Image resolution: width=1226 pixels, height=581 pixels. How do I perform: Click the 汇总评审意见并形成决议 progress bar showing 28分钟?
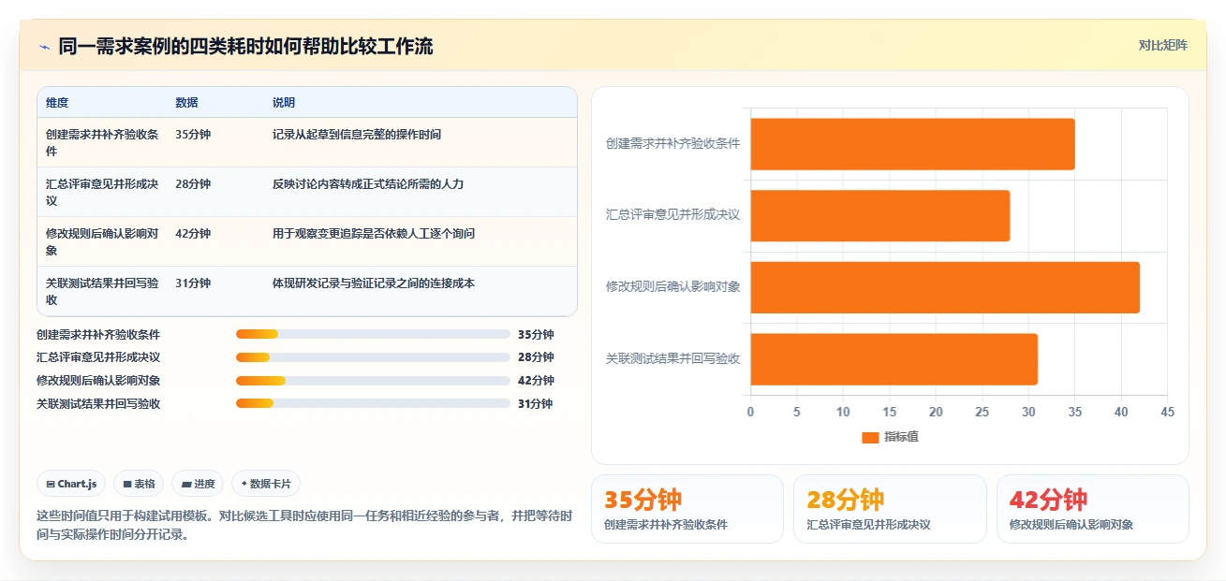click(x=373, y=357)
